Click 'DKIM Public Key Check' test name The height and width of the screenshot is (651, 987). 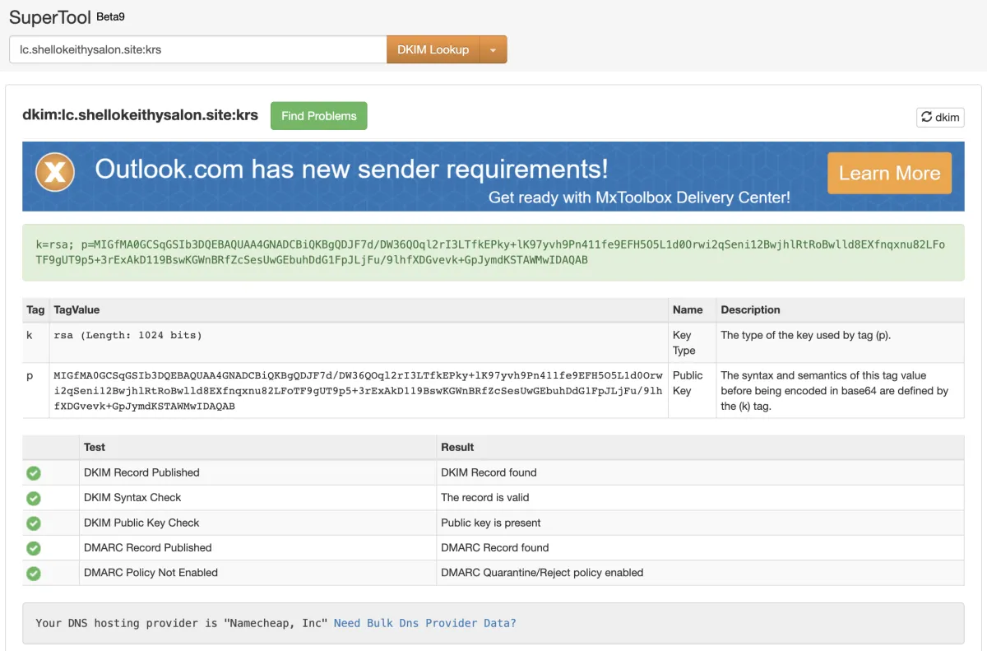tap(141, 523)
